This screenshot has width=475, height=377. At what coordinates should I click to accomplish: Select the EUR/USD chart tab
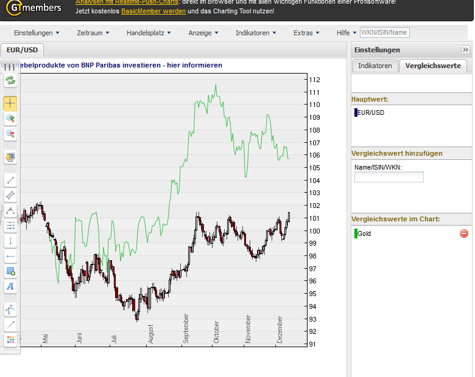click(22, 50)
